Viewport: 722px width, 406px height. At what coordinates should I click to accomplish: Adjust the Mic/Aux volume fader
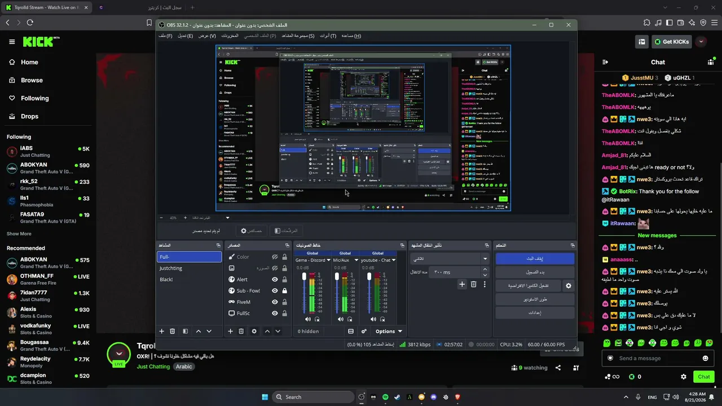click(x=337, y=277)
